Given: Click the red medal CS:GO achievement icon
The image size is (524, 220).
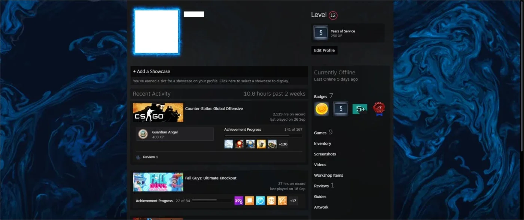Looking at the screenshot, I should 240,144.
